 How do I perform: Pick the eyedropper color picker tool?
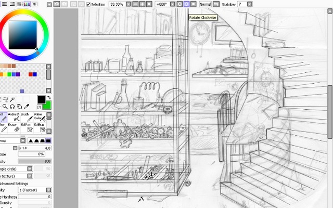coord(26,107)
